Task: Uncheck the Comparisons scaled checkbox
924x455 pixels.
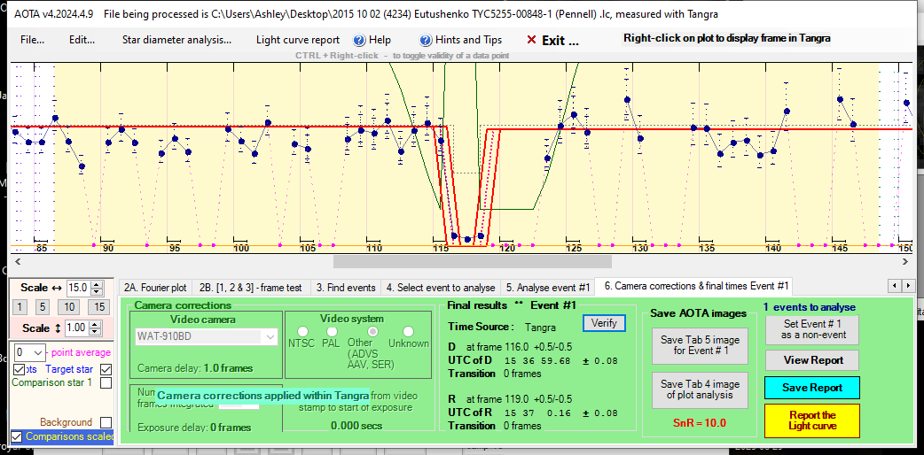Action: tap(17, 436)
